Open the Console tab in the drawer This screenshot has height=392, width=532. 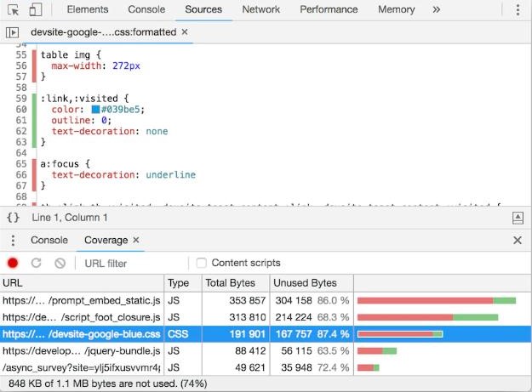click(x=49, y=241)
